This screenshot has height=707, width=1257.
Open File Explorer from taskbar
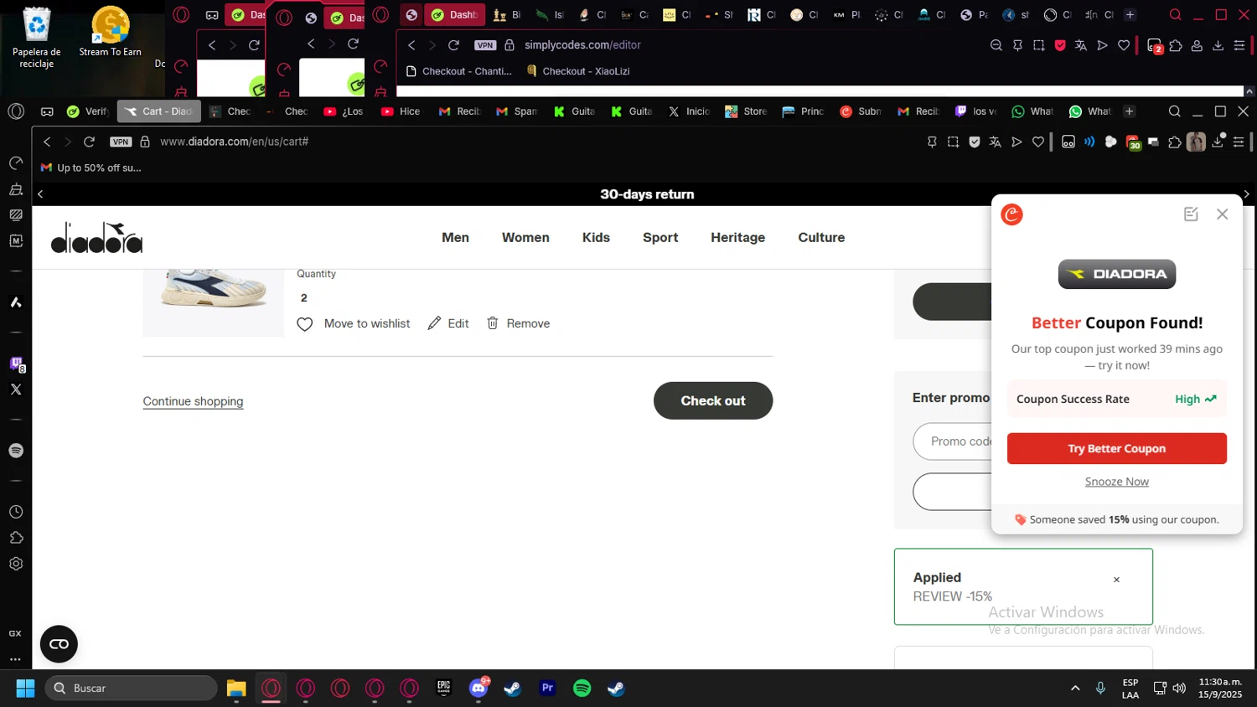point(236,689)
